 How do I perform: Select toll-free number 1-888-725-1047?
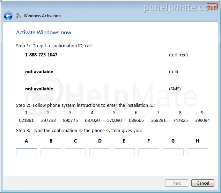click(x=41, y=55)
